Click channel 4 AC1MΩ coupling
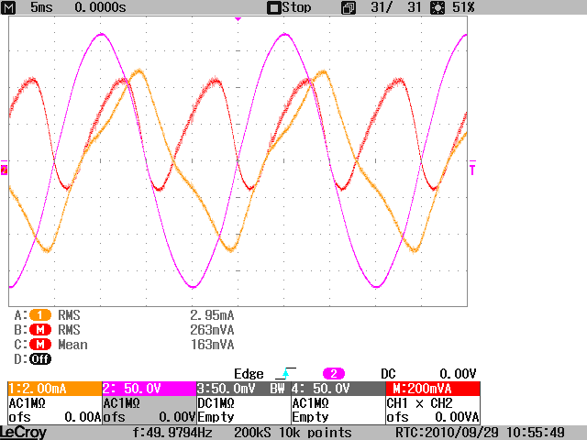The image size is (587, 440). (x=310, y=403)
